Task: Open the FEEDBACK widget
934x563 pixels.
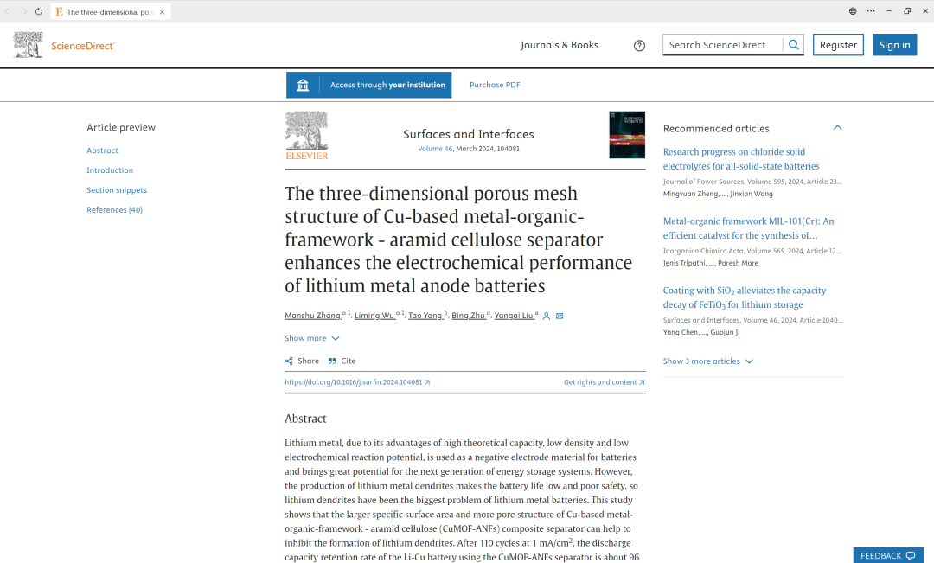Action: 887,555
